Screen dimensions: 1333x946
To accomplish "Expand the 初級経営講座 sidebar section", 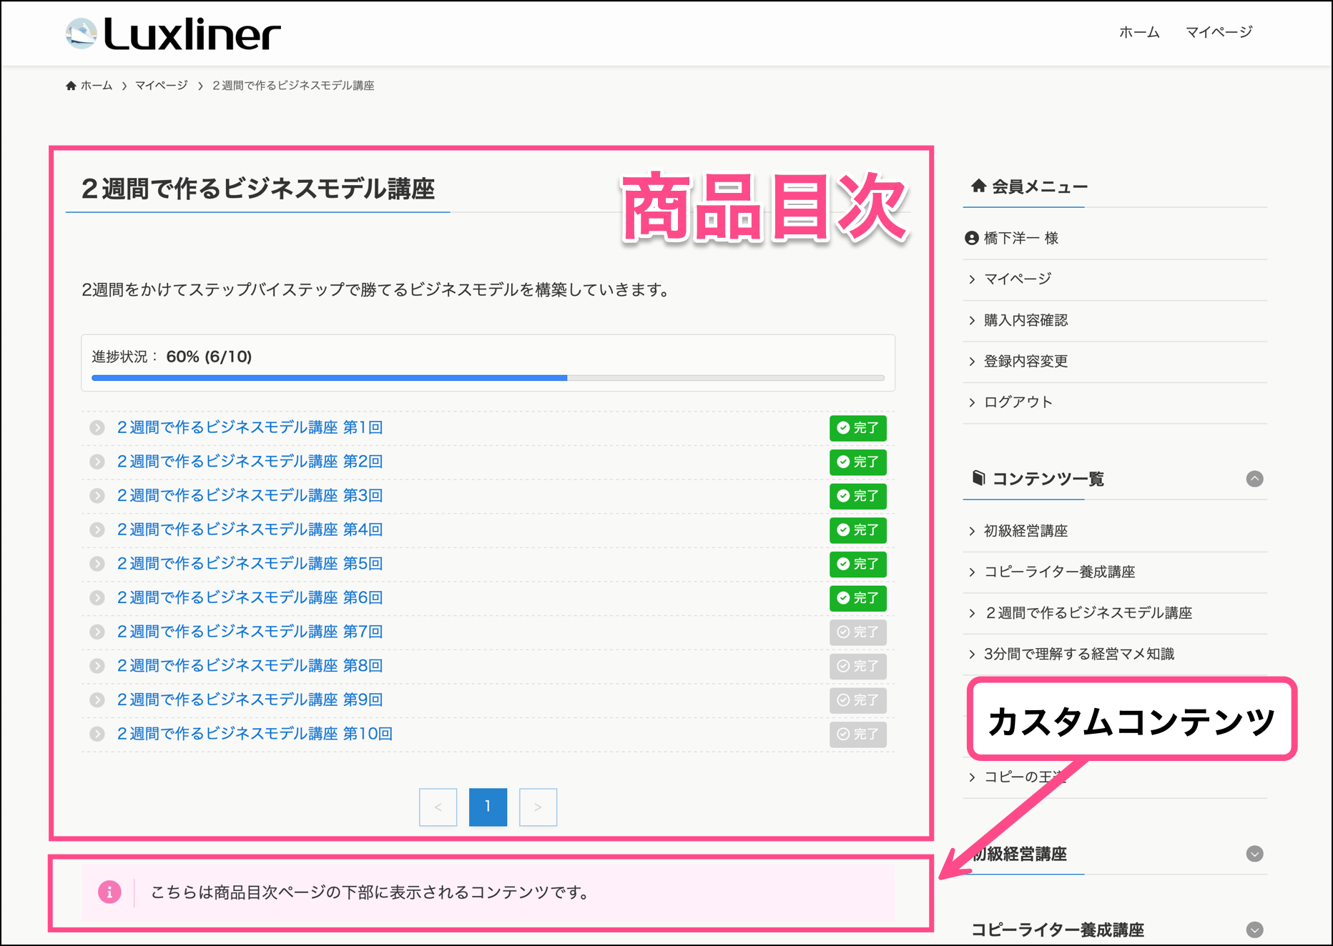I will tap(1254, 854).
